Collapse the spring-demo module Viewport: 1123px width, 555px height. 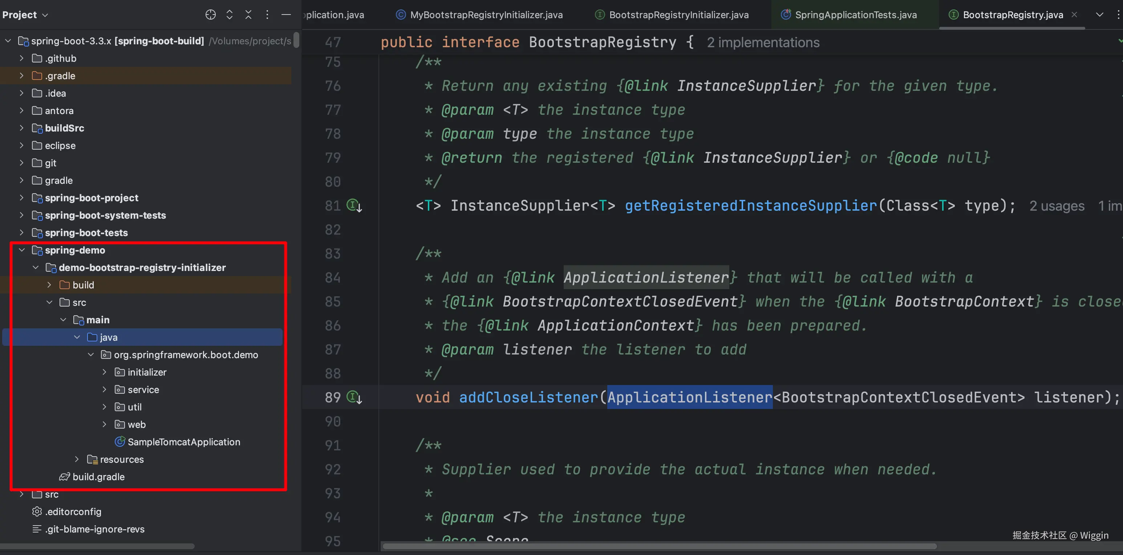(21, 250)
